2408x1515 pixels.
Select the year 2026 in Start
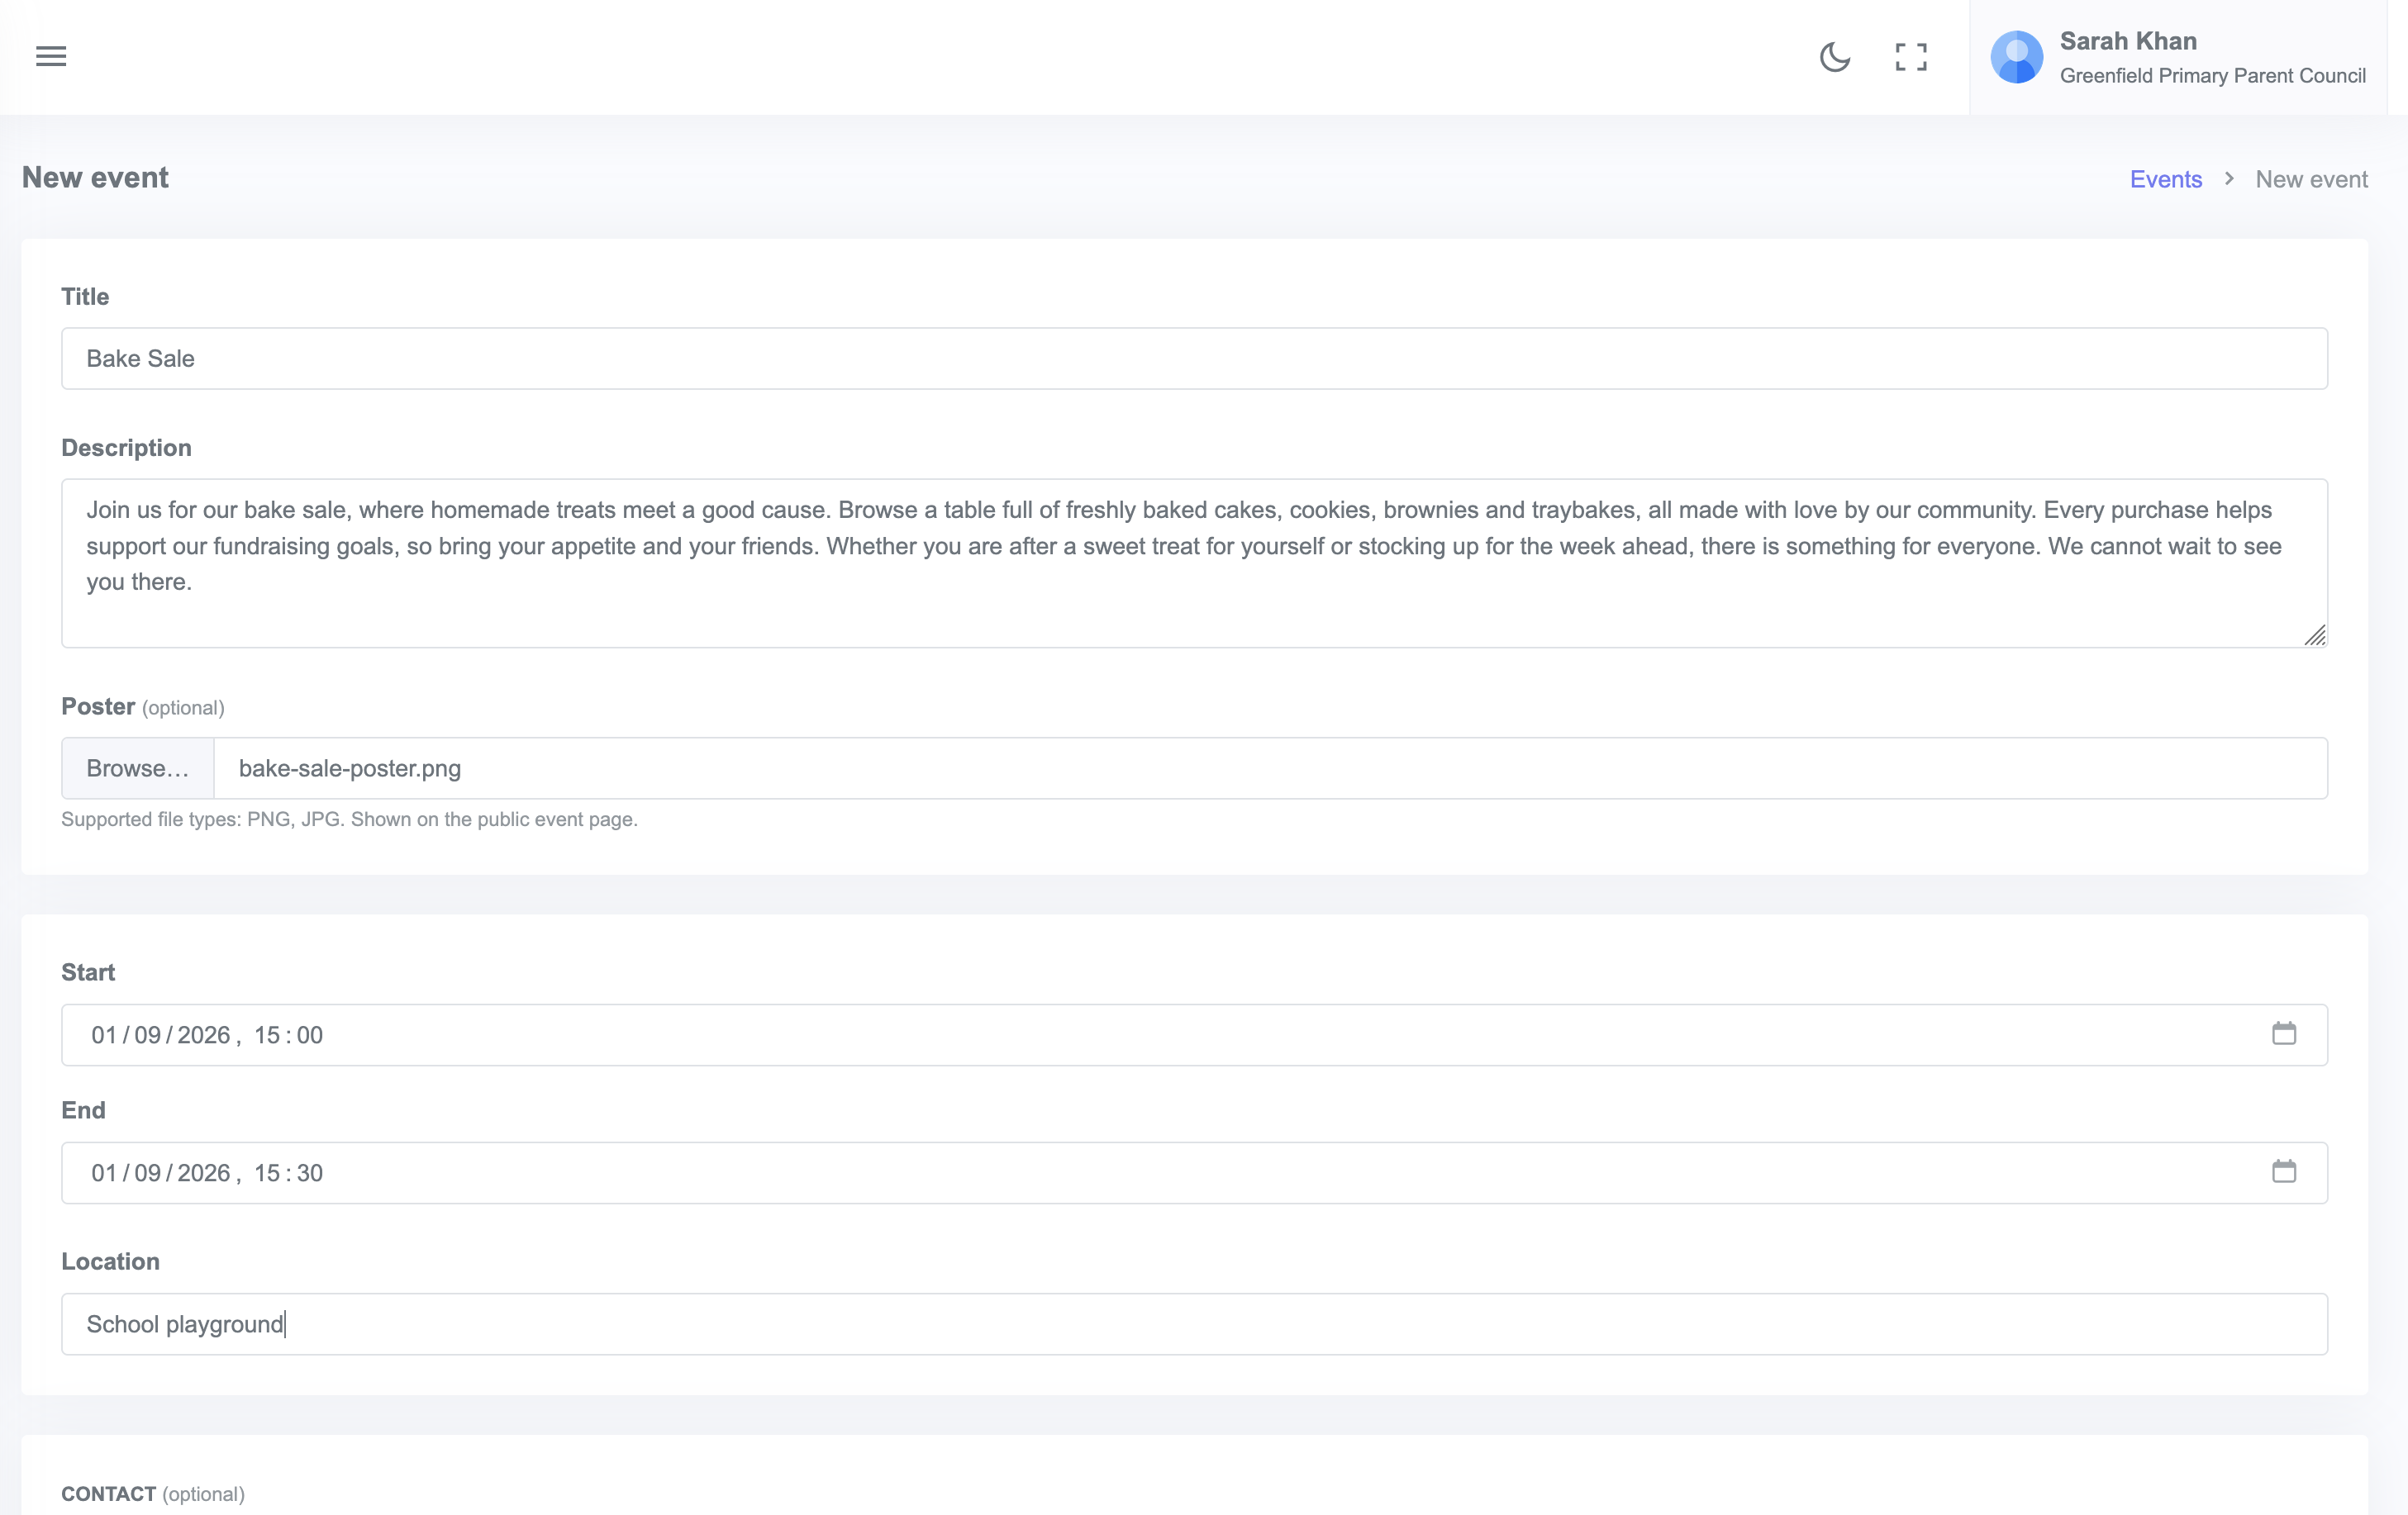[x=204, y=1035]
